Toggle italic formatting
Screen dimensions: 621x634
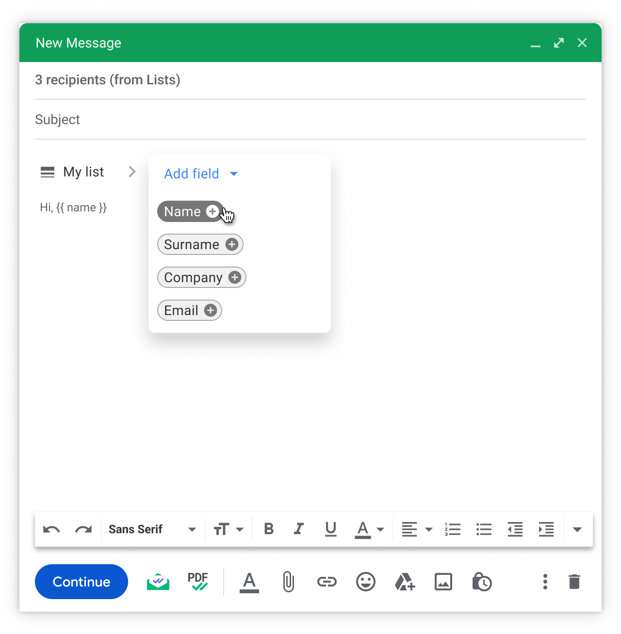(299, 529)
